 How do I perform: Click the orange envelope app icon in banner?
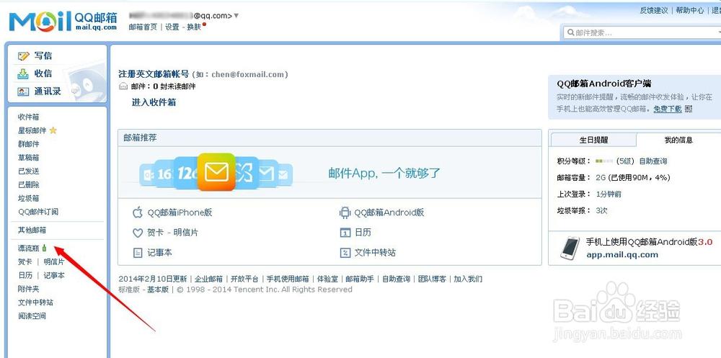coord(216,172)
